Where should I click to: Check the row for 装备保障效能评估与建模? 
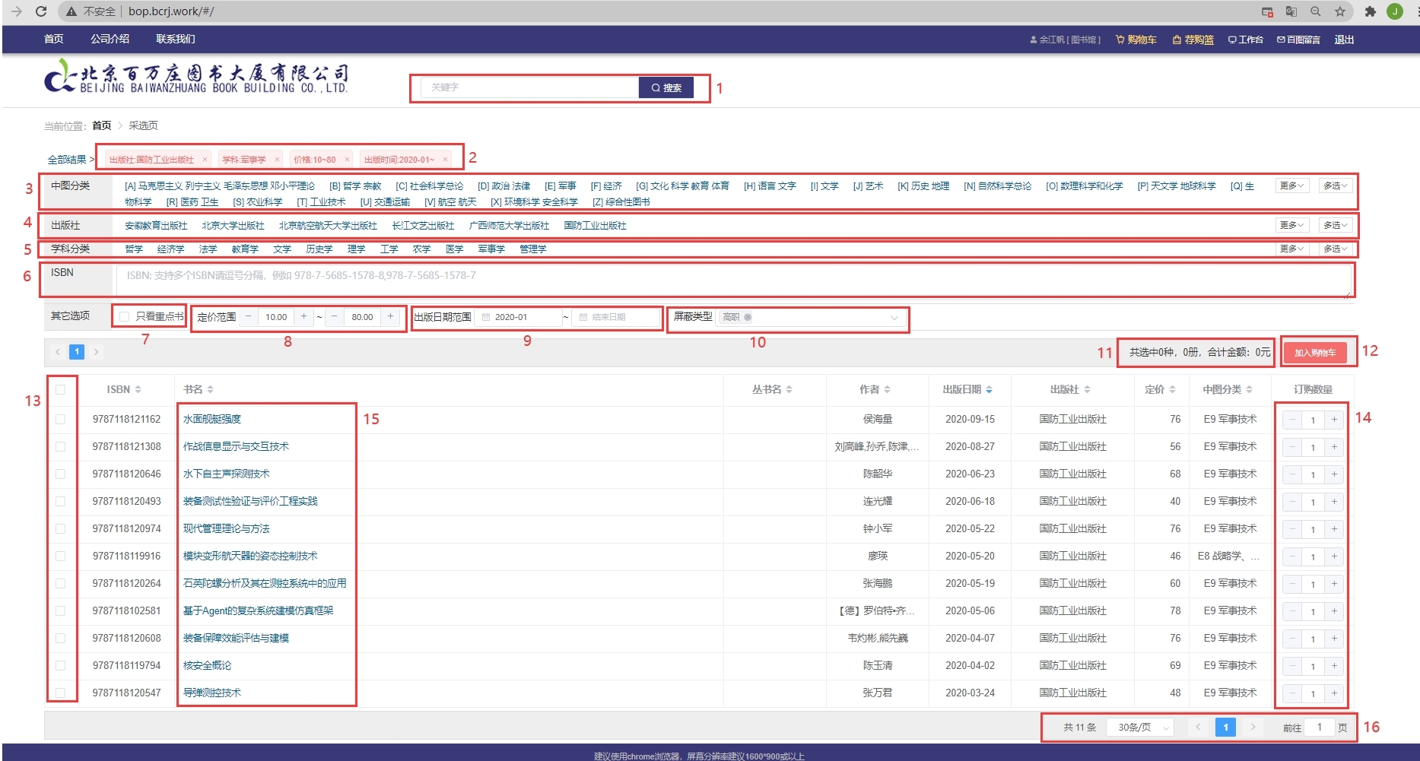point(61,638)
